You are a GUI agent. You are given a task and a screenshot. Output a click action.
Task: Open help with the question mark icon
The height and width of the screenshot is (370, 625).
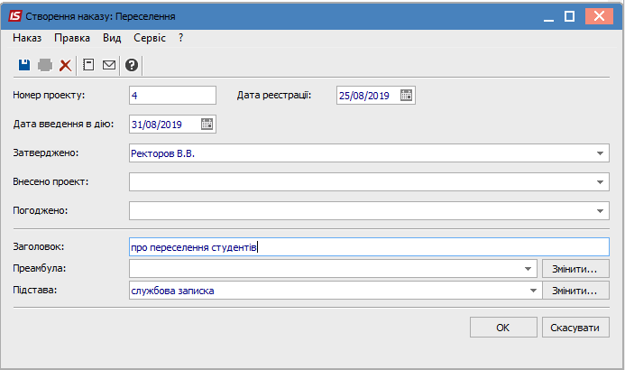pyautogui.click(x=132, y=65)
